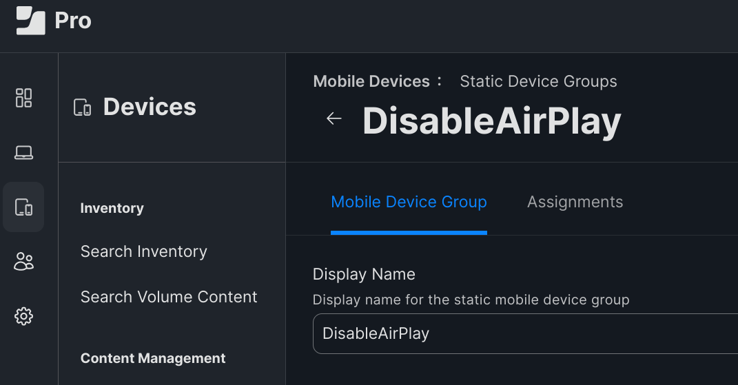This screenshot has width=738, height=385.
Task: Click the device icon beside the Devices heading
Action: pyautogui.click(x=83, y=107)
